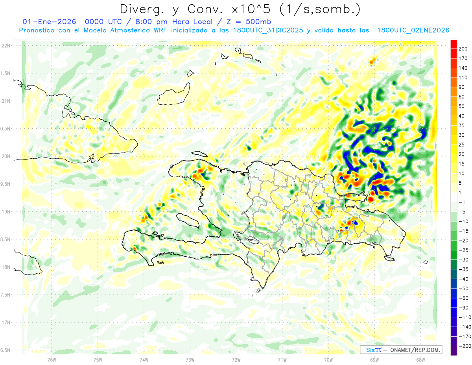Click the '68W' longitude label

click(420, 359)
